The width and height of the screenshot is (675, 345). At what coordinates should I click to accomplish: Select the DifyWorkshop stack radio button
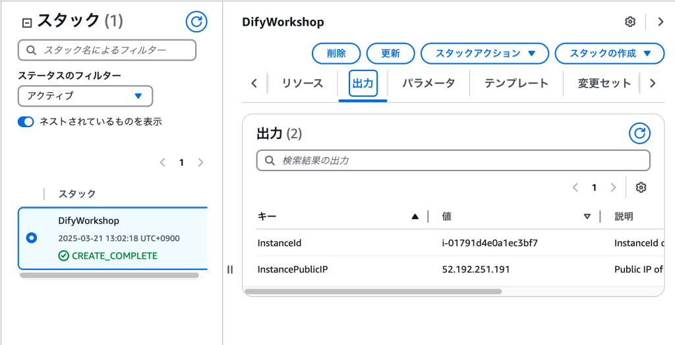(32, 238)
